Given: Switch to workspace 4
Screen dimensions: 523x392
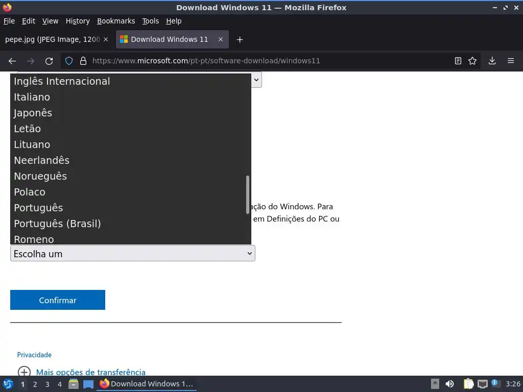Looking at the screenshot, I should point(60,384).
